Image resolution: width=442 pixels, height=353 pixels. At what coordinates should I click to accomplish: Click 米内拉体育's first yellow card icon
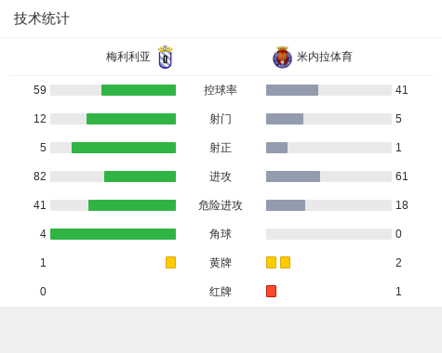point(271,262)
